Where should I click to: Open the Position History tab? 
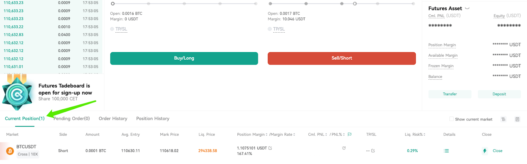(x=153, y=119)
